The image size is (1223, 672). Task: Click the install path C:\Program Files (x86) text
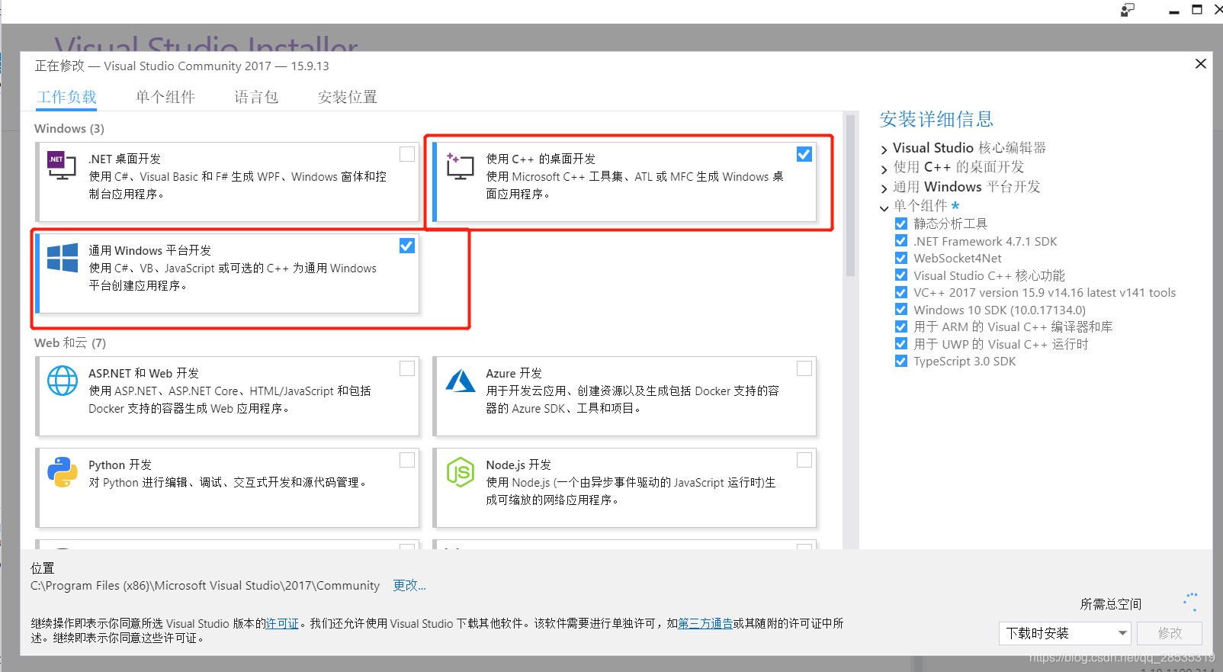[x=205, y=585]
